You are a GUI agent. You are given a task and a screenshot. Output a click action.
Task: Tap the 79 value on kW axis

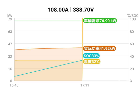10,19
